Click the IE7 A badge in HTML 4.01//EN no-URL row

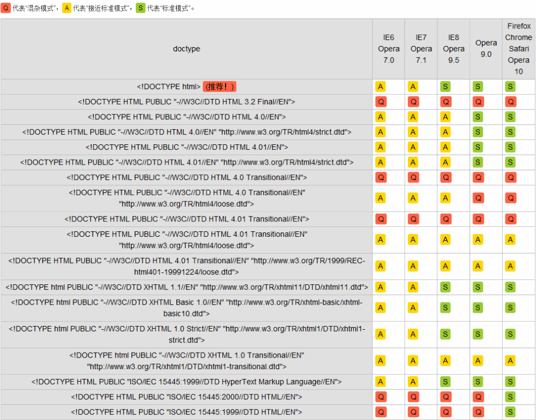click(413, 147)
